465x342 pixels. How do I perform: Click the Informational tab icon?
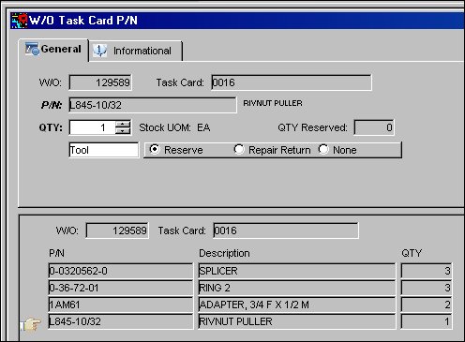(x=100, y=51)
